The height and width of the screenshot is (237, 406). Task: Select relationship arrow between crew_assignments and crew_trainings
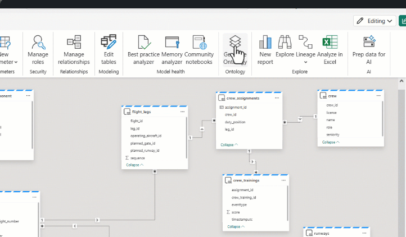pos(252,162)
